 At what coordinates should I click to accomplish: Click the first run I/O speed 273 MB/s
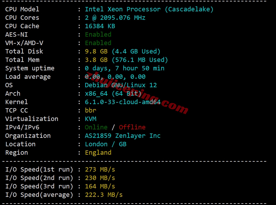click(x=100, y=170)
